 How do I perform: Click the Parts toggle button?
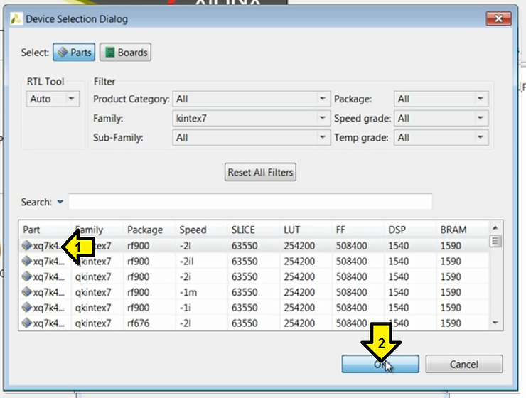point(73,53)
